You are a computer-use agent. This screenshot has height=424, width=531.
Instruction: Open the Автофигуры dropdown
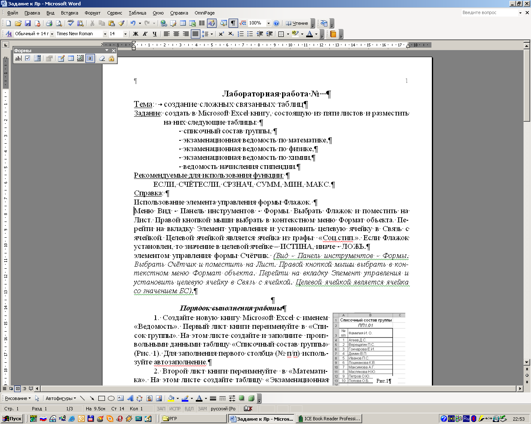coord(61,398)
